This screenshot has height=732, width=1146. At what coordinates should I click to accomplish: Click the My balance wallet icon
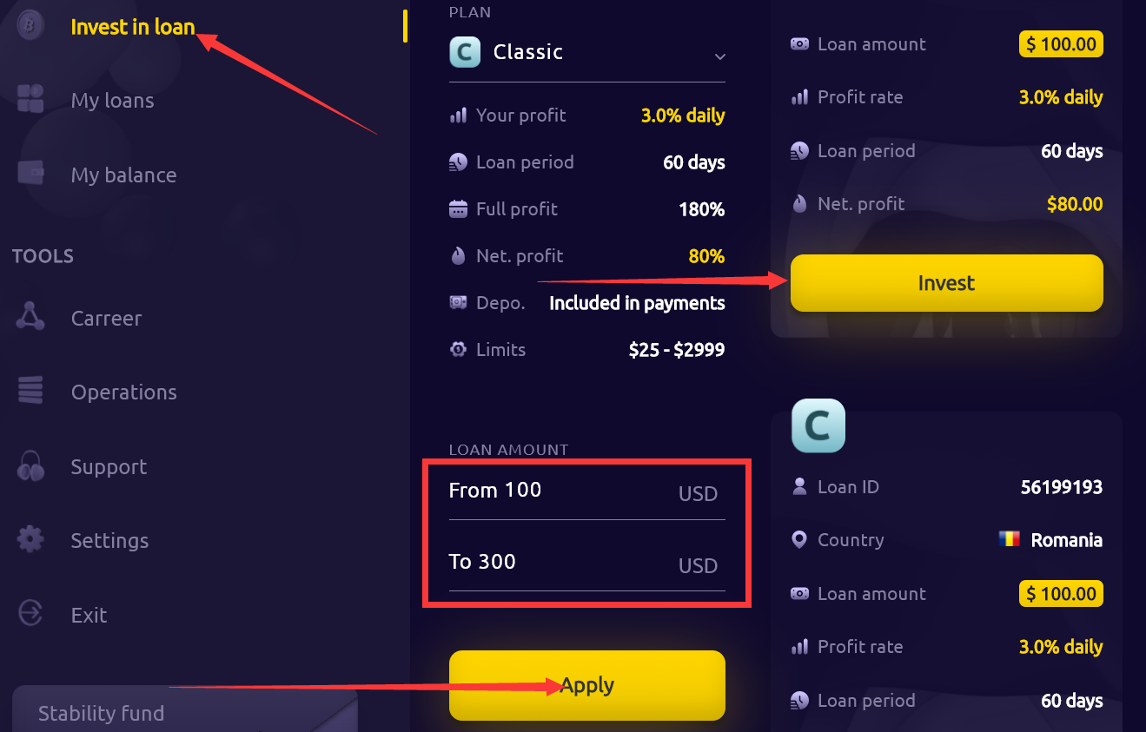[x=30, y=173]
